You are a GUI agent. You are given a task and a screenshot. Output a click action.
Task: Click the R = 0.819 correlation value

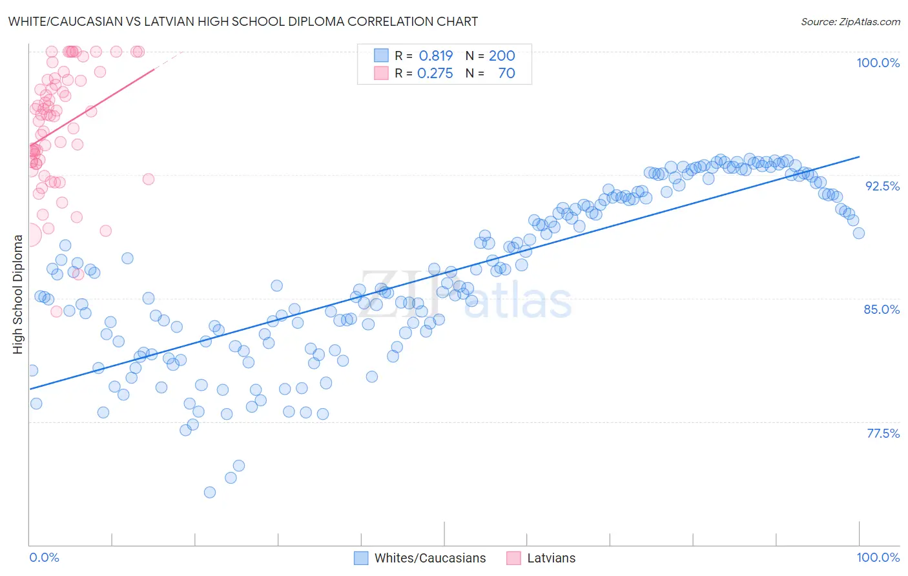coord(424,56)
